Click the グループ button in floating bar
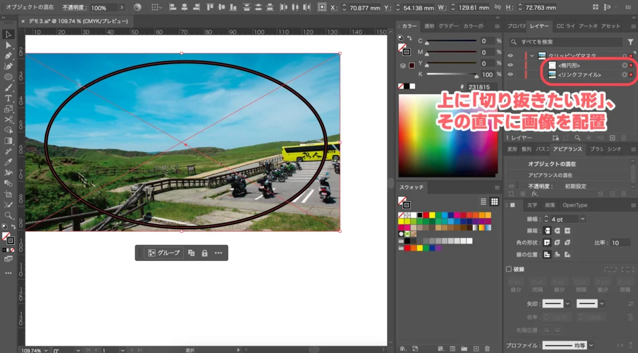This screenshot has width=638, height=353. coord(164,253)
